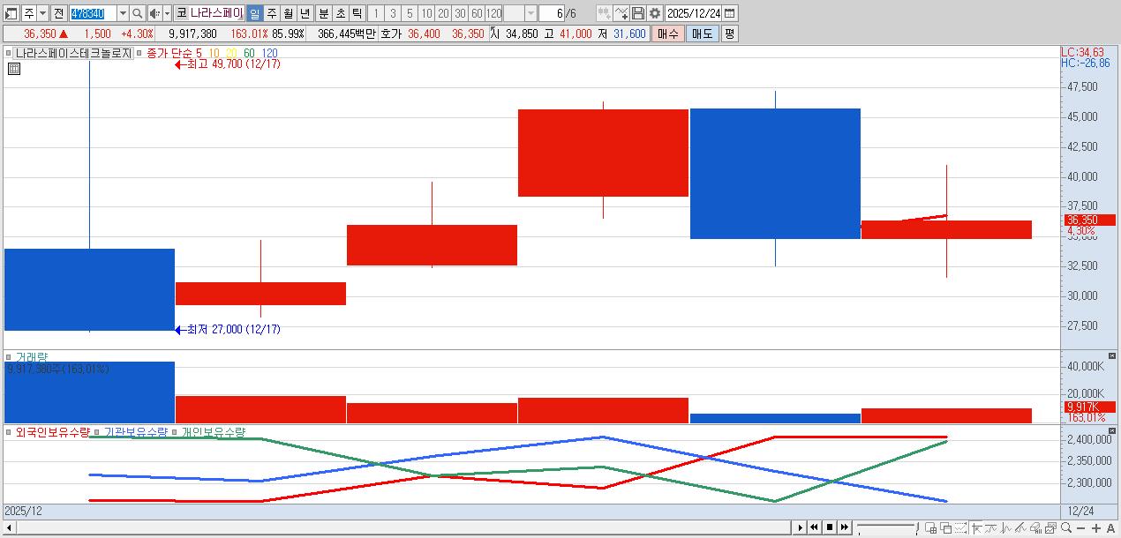This screenshot has height=538, width=1121.
Task: Click the trend line tool icon
Action: pos(990,527)
